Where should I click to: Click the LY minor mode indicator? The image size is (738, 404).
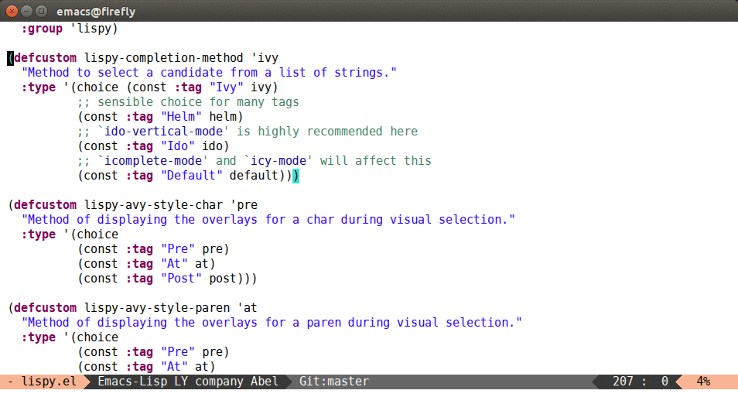tap(181, 382)
